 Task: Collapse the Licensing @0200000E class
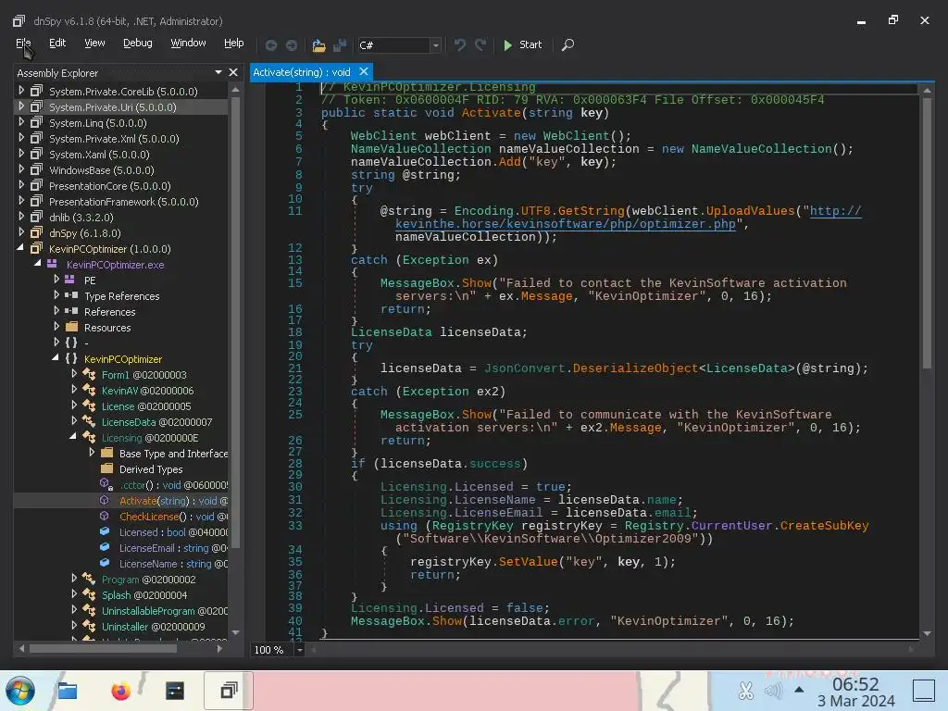point(74,437)
